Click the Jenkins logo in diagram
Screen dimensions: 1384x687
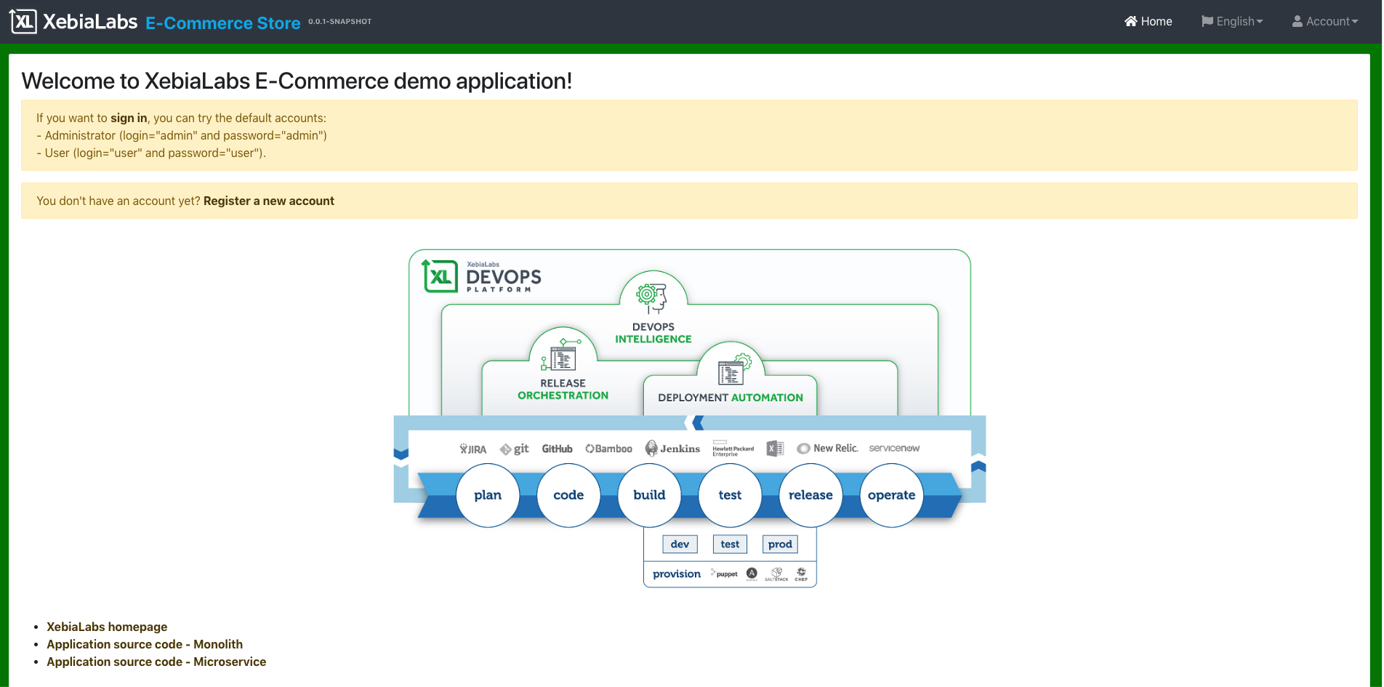672,449
